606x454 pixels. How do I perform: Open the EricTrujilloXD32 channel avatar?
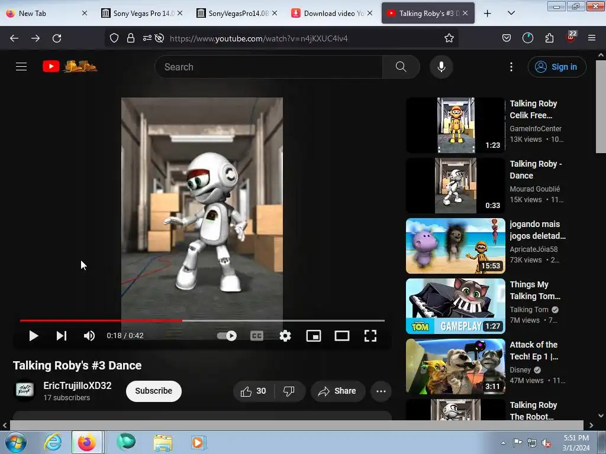pyautogui.click(x=25, y=390)
